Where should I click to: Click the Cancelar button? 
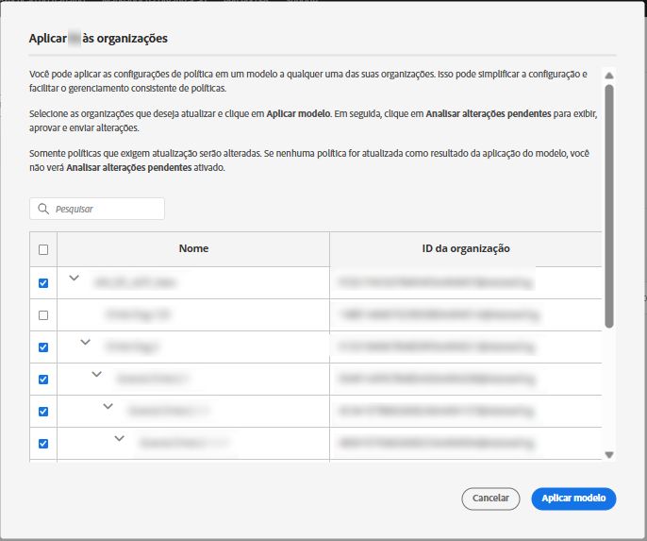pos(490,499)
